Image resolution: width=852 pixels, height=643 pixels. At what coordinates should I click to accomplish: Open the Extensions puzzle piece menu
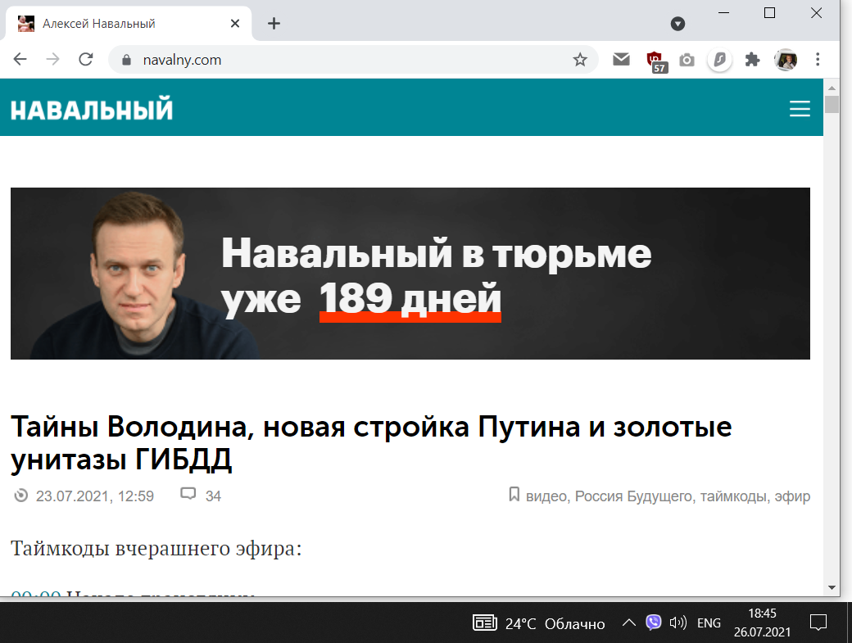pyautogui.click(x=752, y=60)
